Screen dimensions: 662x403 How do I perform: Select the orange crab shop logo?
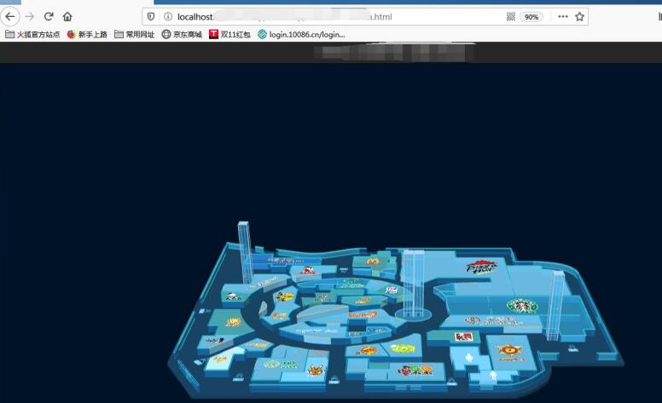pyautogui.click(x=316, y=370)
